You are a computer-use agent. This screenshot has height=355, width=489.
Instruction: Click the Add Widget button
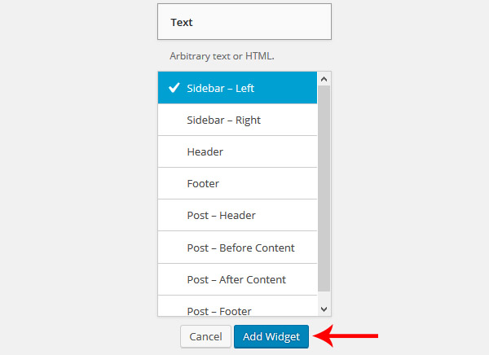pos(271,336)
